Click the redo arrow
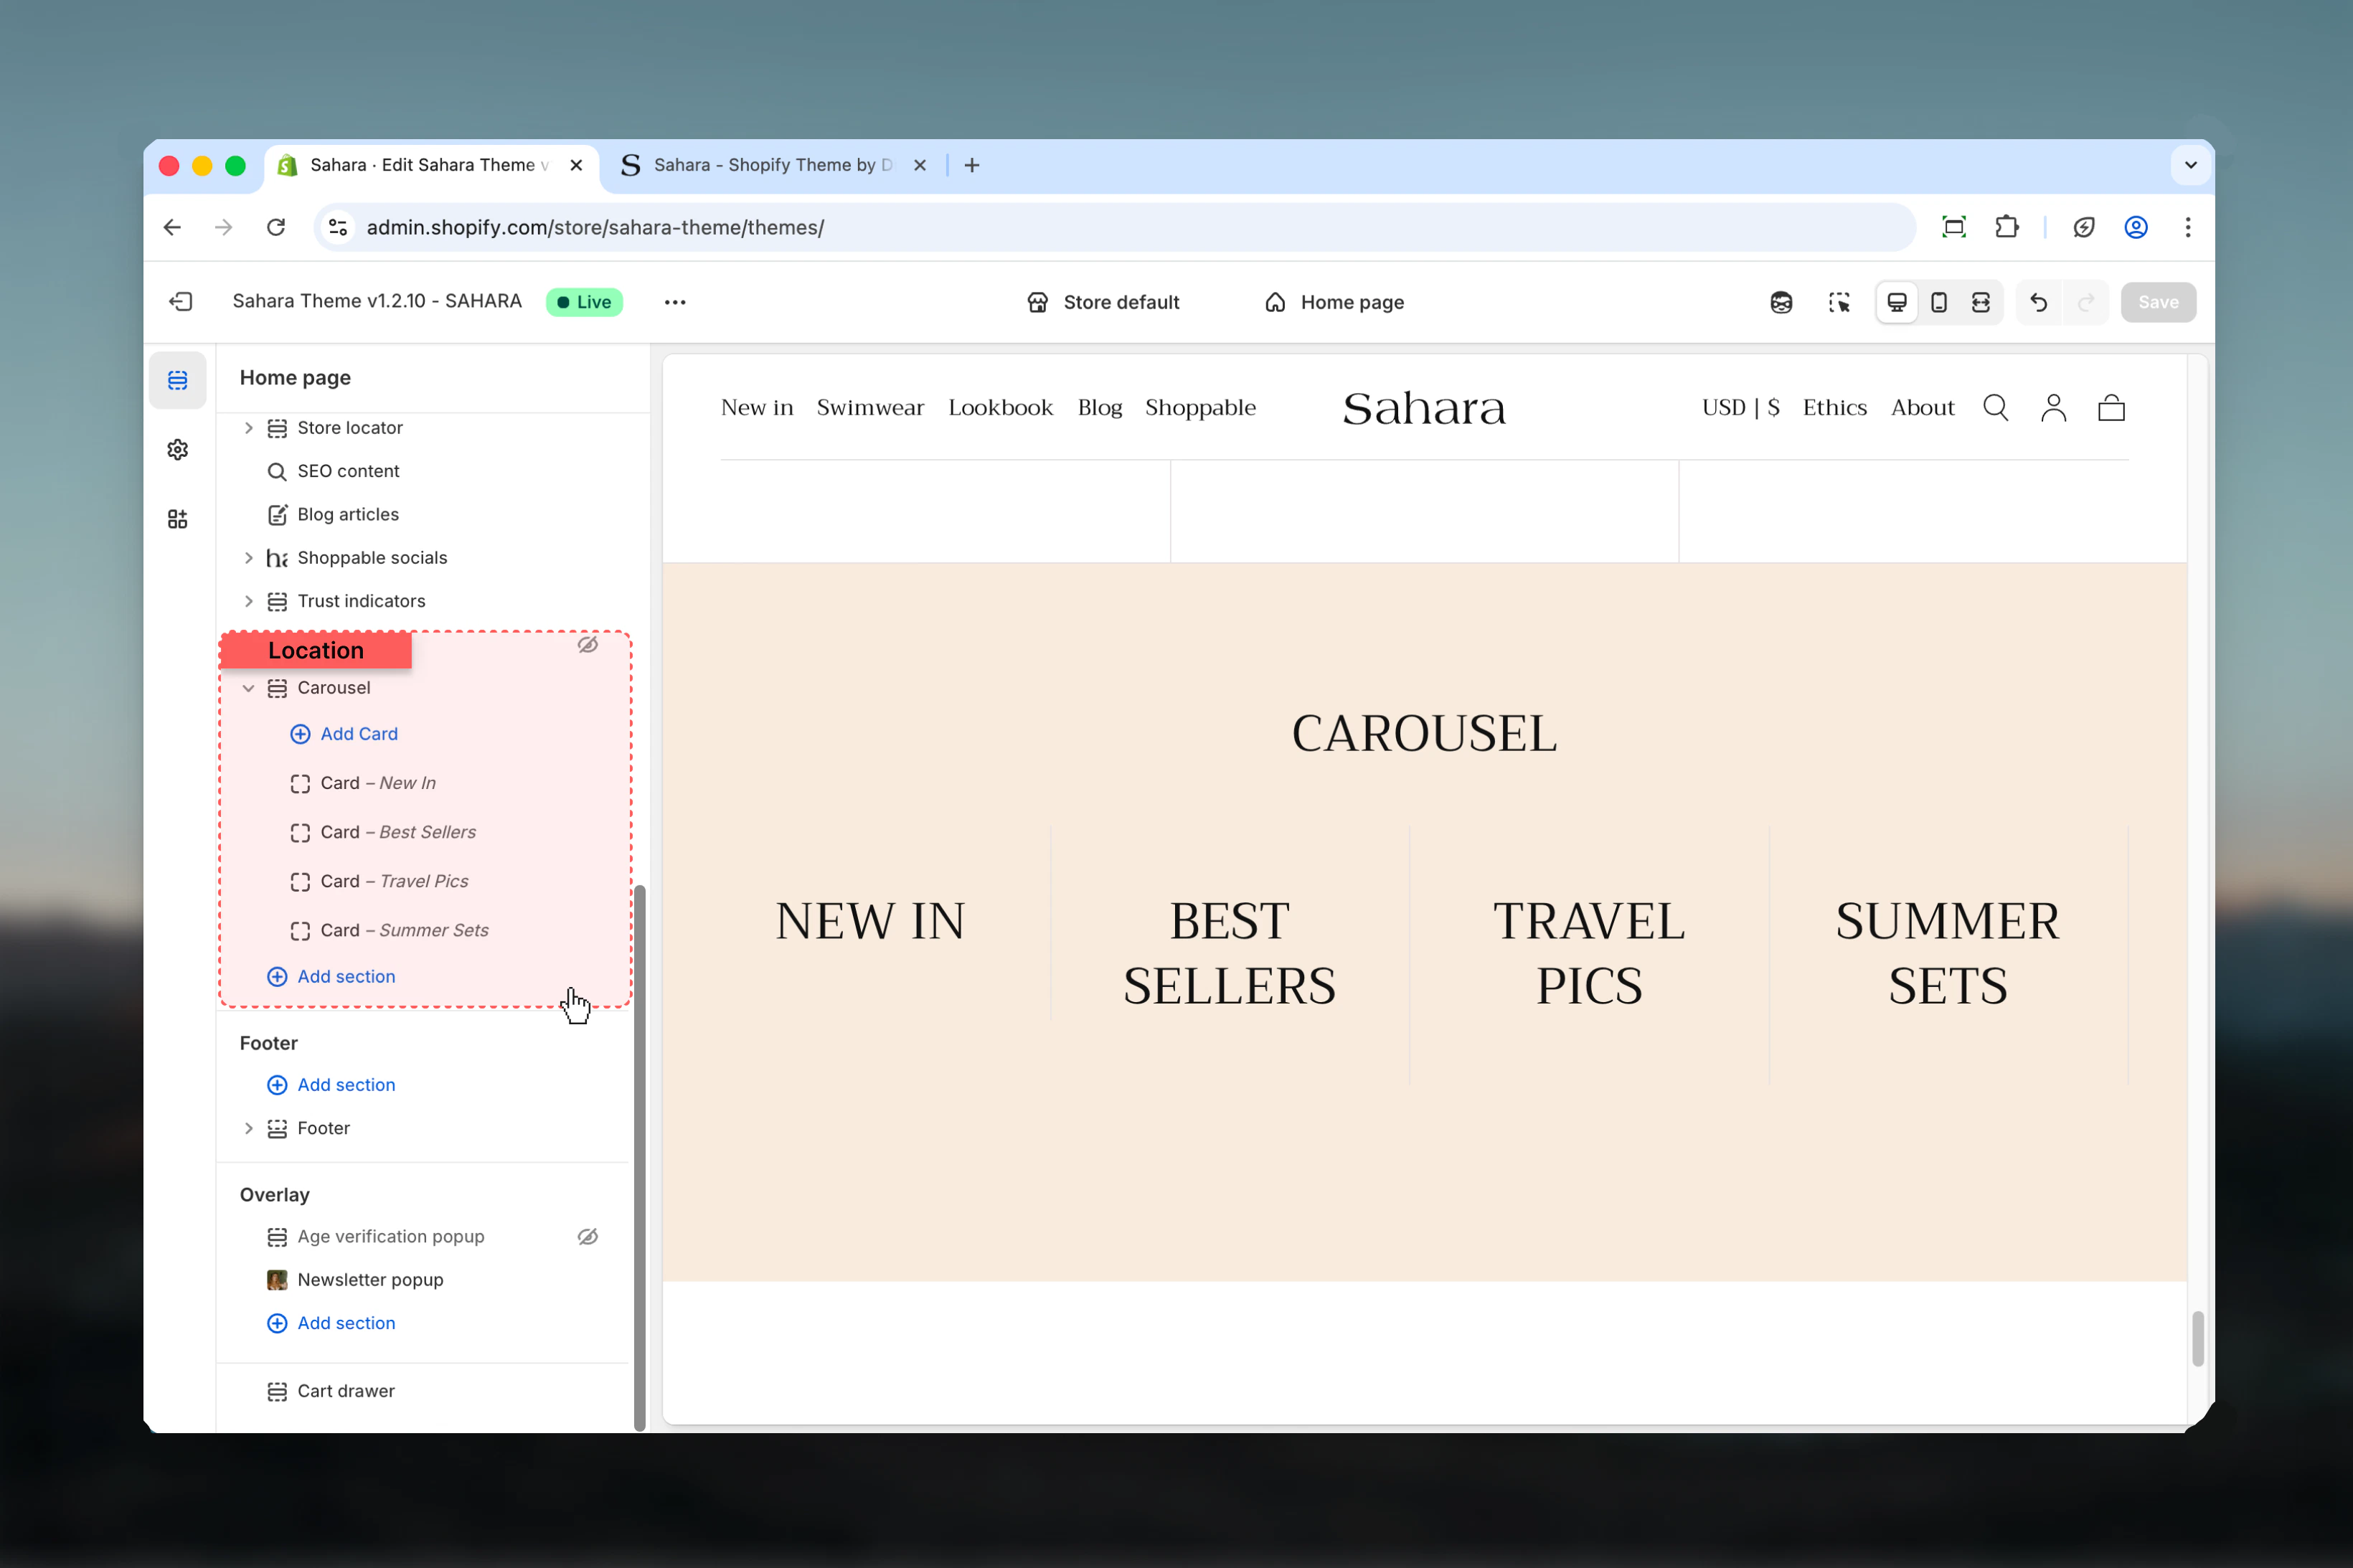This screenshot has width=2353, height=1568. pos(2086,302)
